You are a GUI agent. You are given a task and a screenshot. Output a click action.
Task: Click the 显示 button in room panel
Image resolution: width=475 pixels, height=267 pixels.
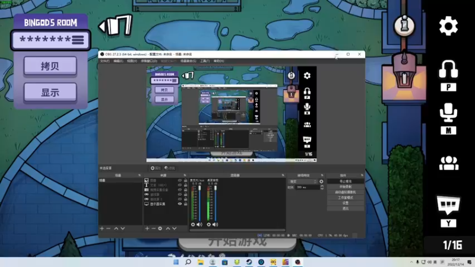50,93
